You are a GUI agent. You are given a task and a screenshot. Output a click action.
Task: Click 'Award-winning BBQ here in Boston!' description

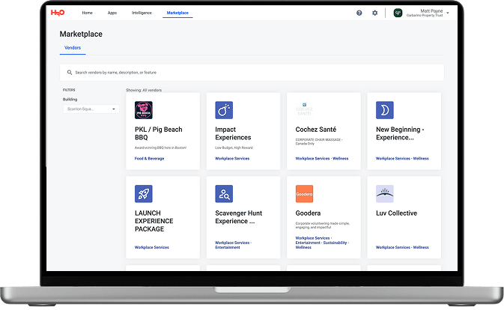pyautogui.click(x=160, y=148)
